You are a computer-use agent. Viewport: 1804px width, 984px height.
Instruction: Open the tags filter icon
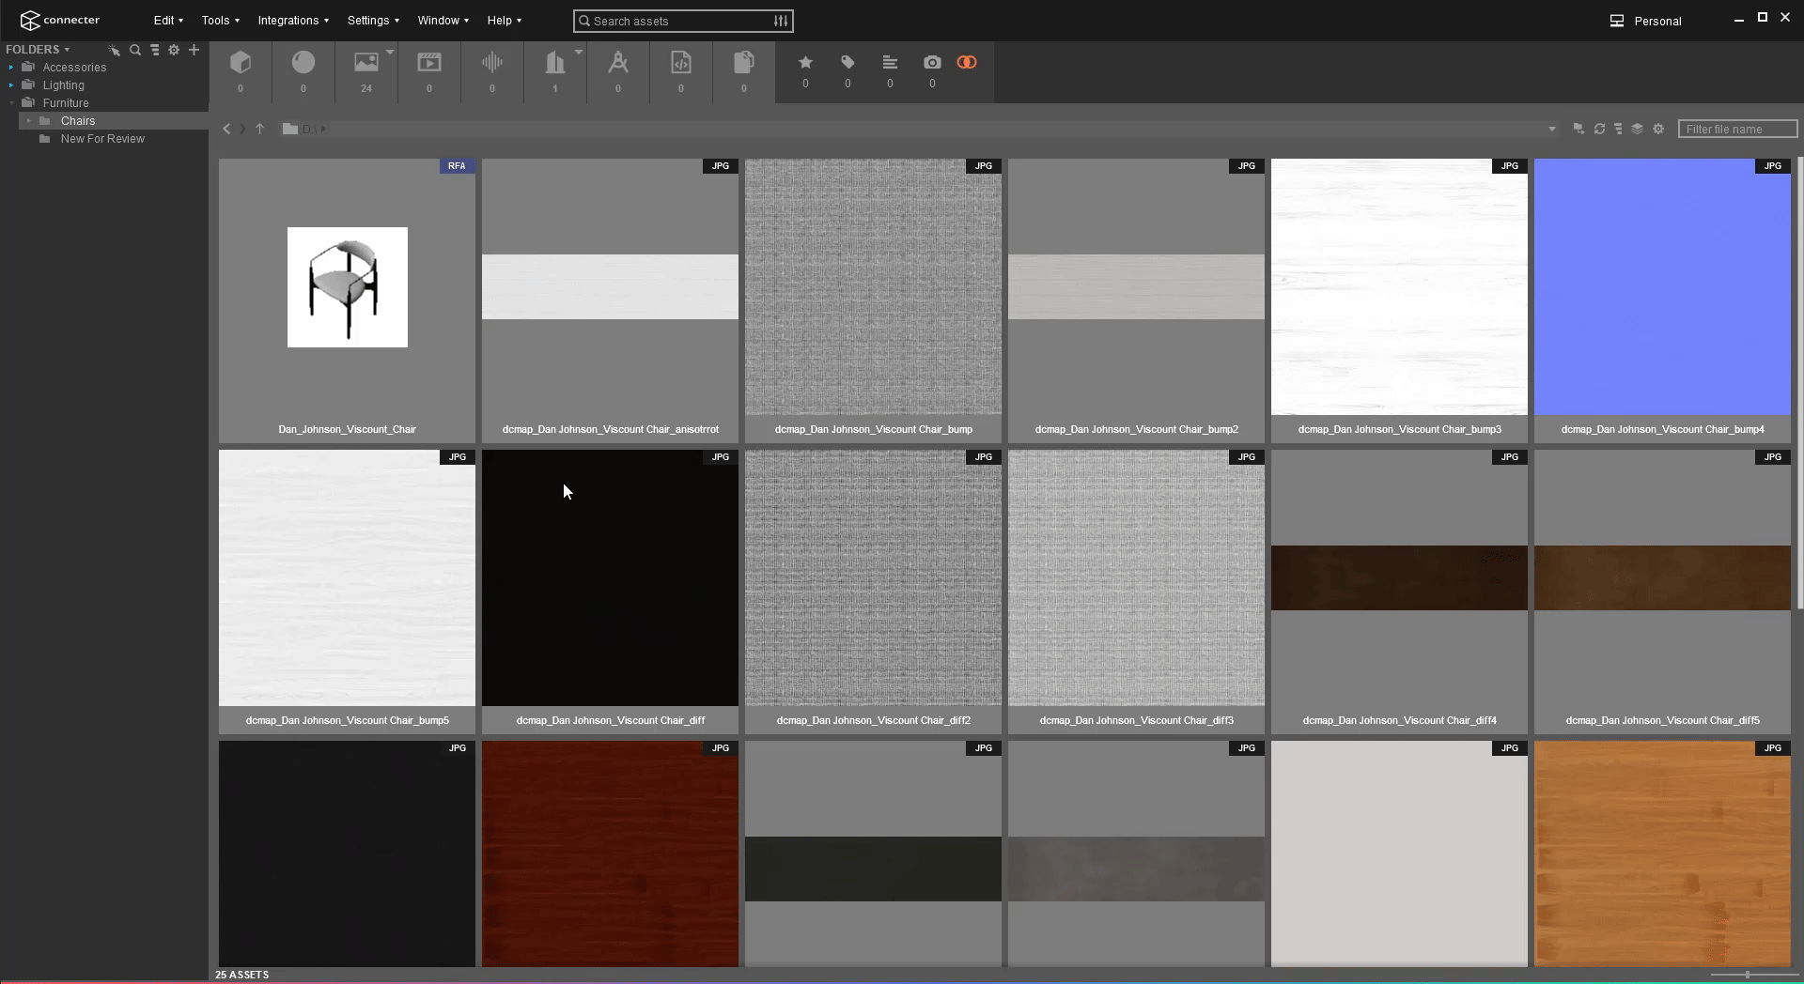pyautogui.click(x=848, y=63)
